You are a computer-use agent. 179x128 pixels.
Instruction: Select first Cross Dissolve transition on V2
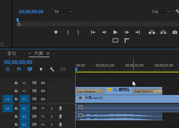(90, 91)
